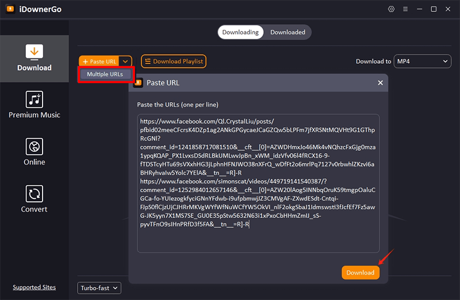Close the Paste URL dialog
Image resolution: width=460 pixels, height=300 pixels.
[x=380, y=83]
